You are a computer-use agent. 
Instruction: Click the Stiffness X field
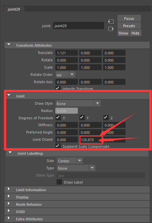coord(67,125)
